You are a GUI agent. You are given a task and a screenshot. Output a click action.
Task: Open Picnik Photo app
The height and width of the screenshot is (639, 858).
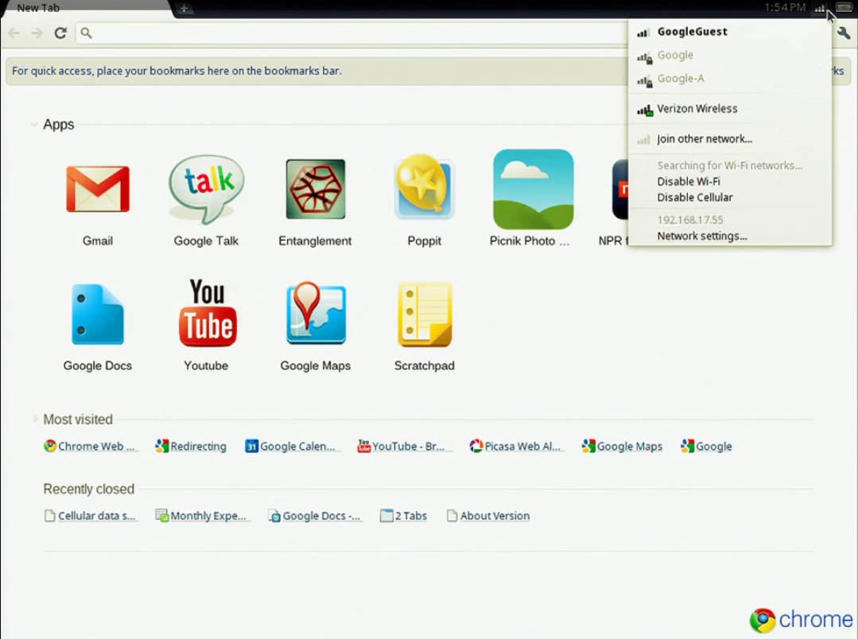pyautogui.click(x=533, y=189)
